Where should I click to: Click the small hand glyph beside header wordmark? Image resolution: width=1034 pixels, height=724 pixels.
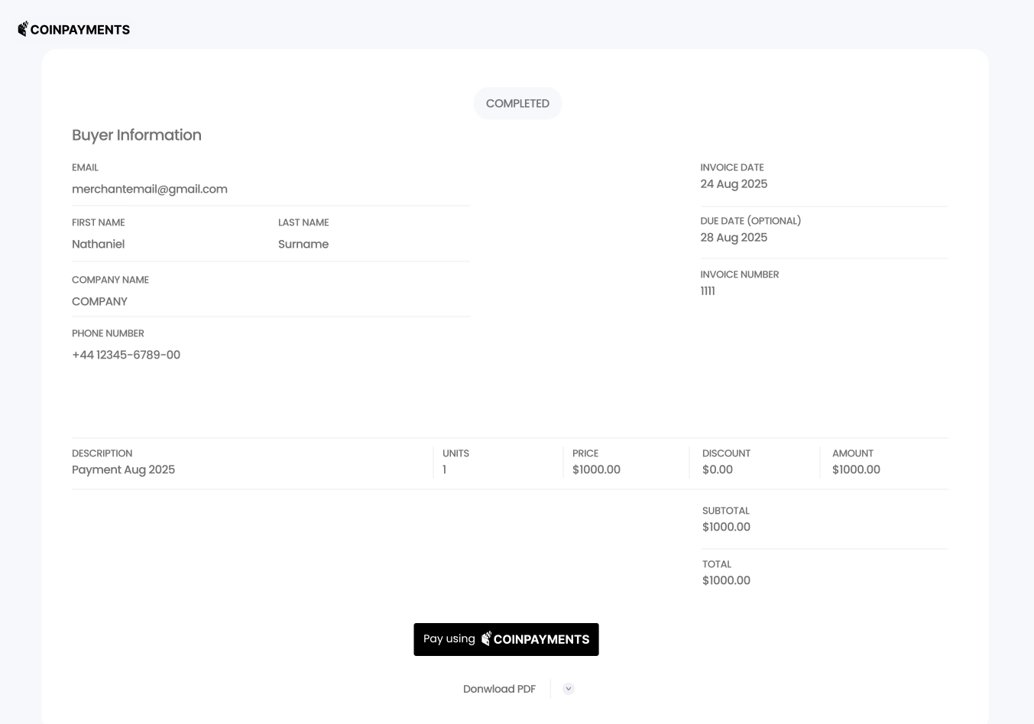(x=21, y=29)
